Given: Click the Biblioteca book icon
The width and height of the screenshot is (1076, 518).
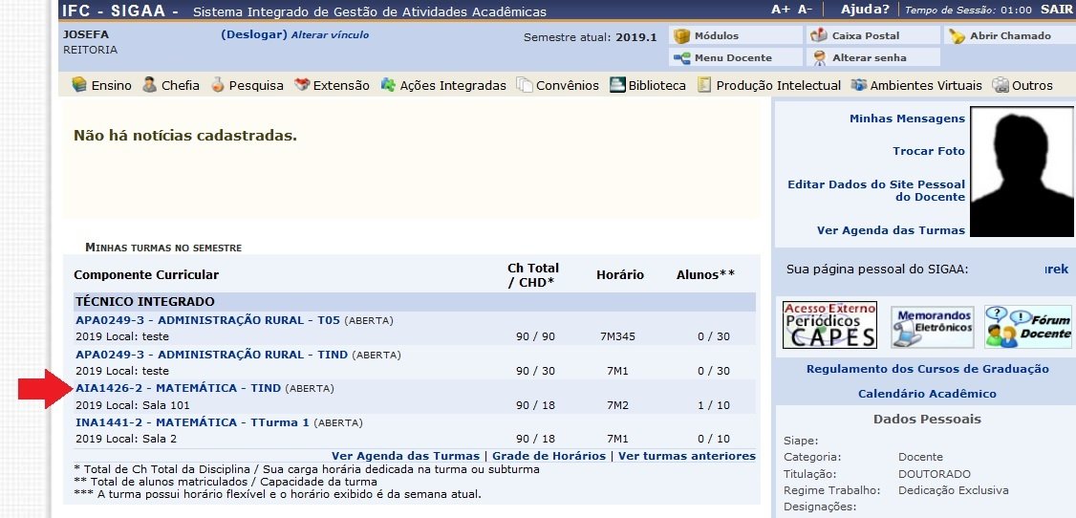Looking at the screenshot, I should click(617, 85).
